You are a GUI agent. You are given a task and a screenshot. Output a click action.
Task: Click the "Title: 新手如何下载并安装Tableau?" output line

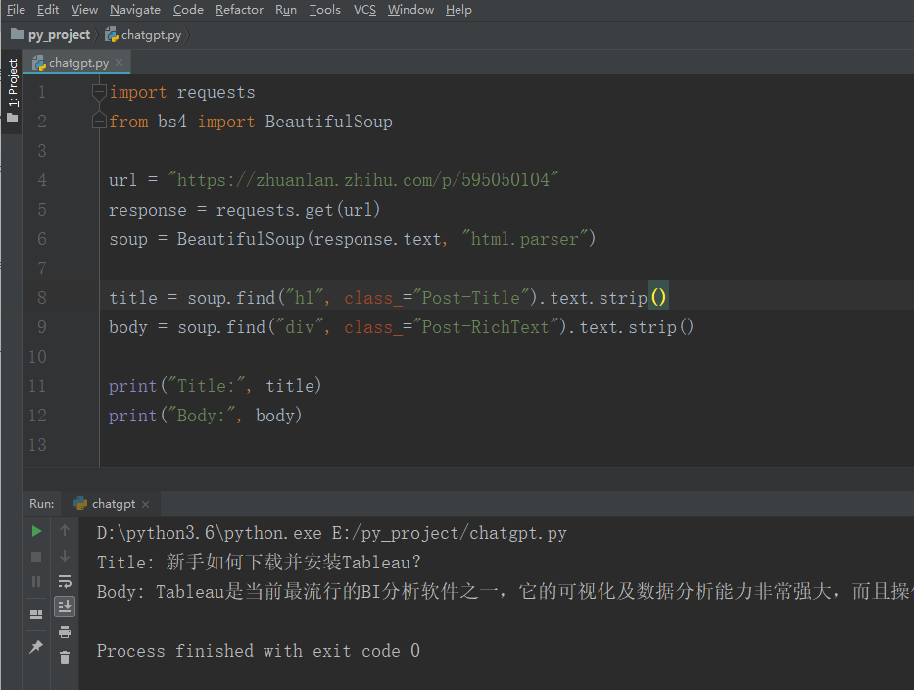259,563
